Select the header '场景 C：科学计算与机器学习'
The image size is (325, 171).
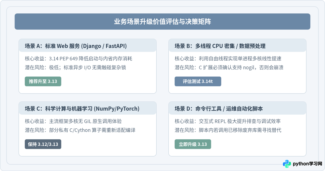pyautogui.click(x=59, y=109)
